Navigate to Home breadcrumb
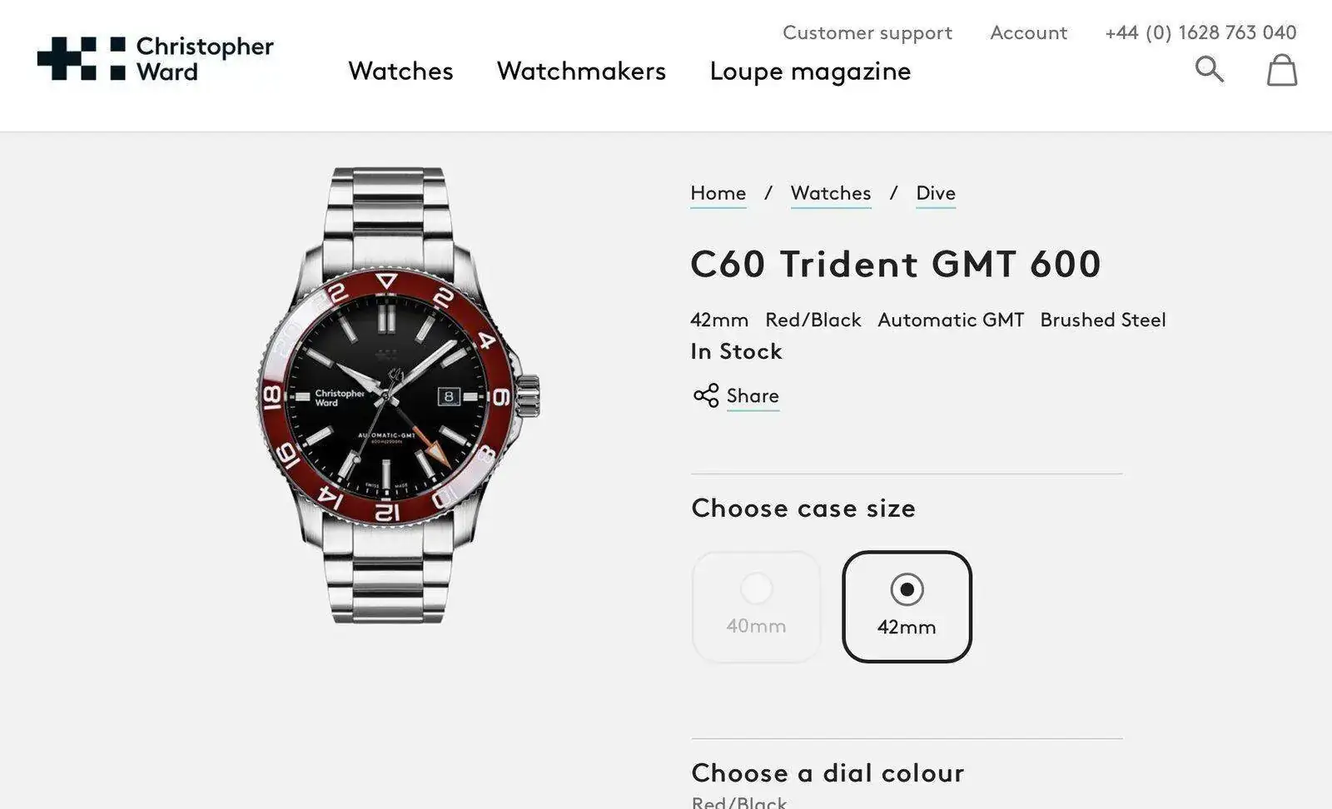This screenshot has height=809, width=1332. (718, 193)
